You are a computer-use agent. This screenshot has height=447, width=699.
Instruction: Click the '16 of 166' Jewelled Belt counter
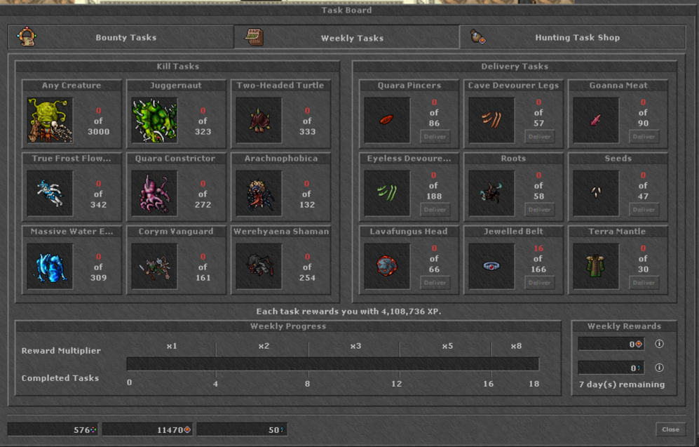(538, 259)
